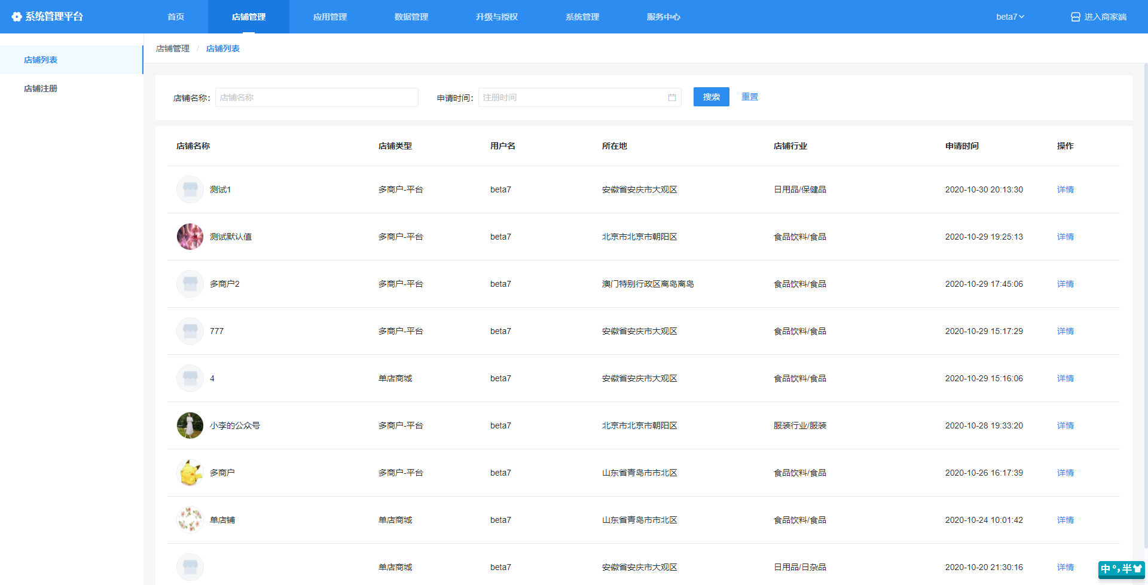Open 详情 for the 单店铺 row

(1065, 520)
